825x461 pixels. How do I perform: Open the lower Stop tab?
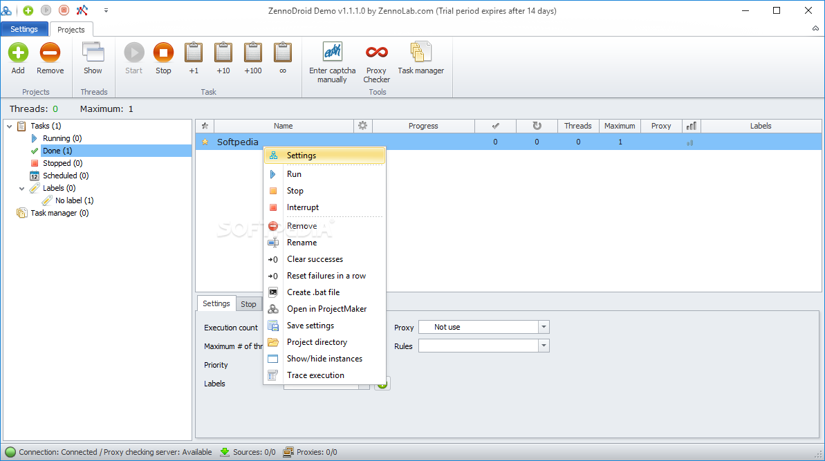[248, 304]
